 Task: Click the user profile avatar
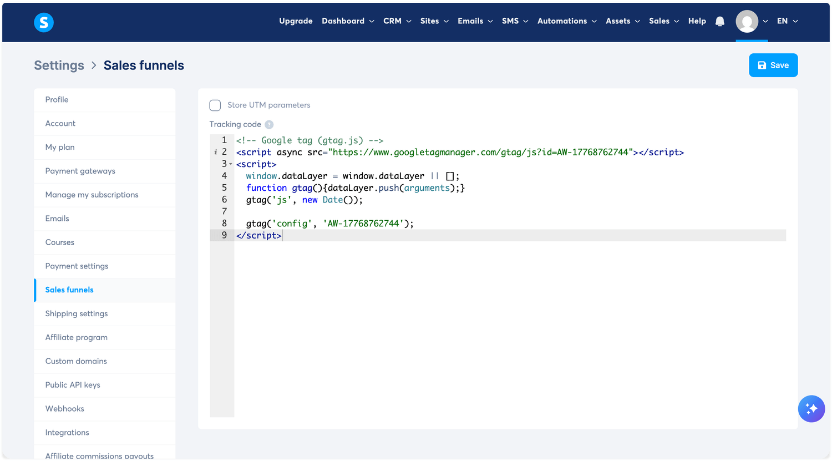(747, 21)
